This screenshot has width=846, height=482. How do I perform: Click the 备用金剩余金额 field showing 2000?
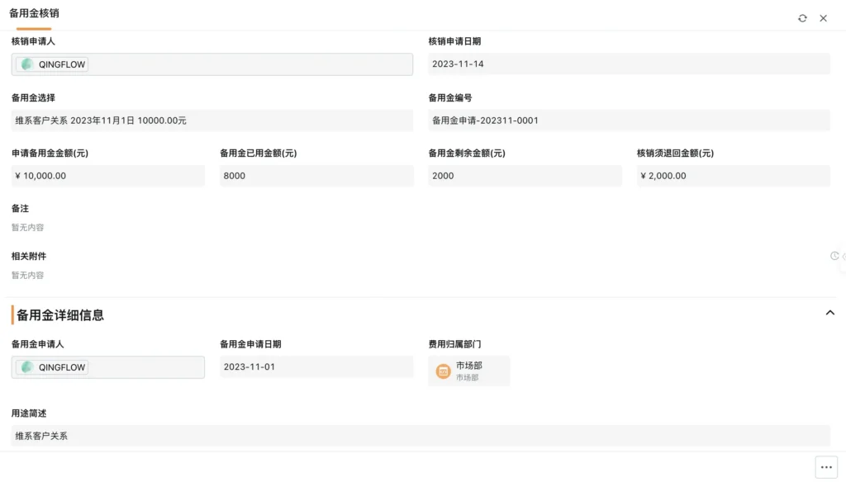point(525,176)
